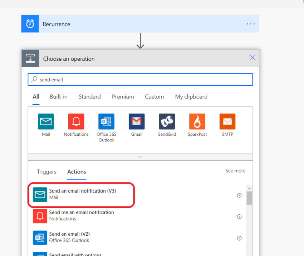View info for Send me an email notification
The height and width of the screenshot is (256, 304).
point(239,216)
